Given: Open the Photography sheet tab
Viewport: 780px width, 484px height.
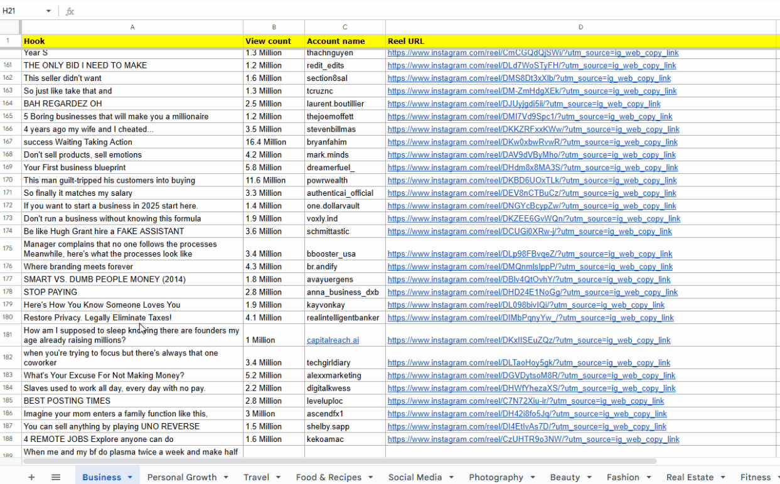Looking at the screenshot, I should [496, 477].
